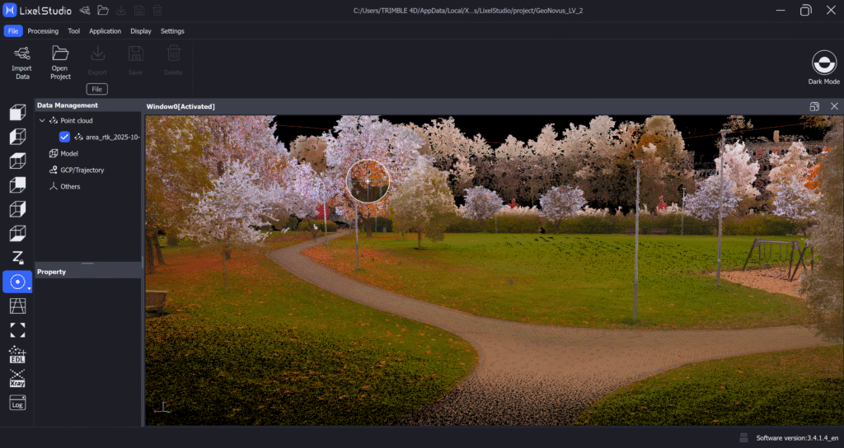Click the Z-axis lock icon in sidebar
The width and height of the screenshot is (844, 448).
click(x=17, y=257)
